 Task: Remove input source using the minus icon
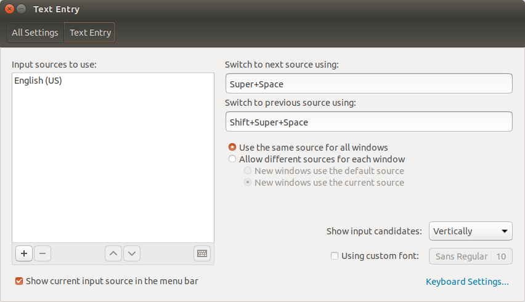click(x=43, y=253)
